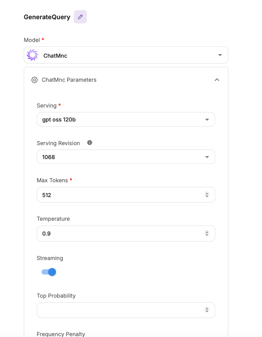This screenshot has height=337, width=262.
Task: Click the GenerateQuery title text
Action: [47, 17]
